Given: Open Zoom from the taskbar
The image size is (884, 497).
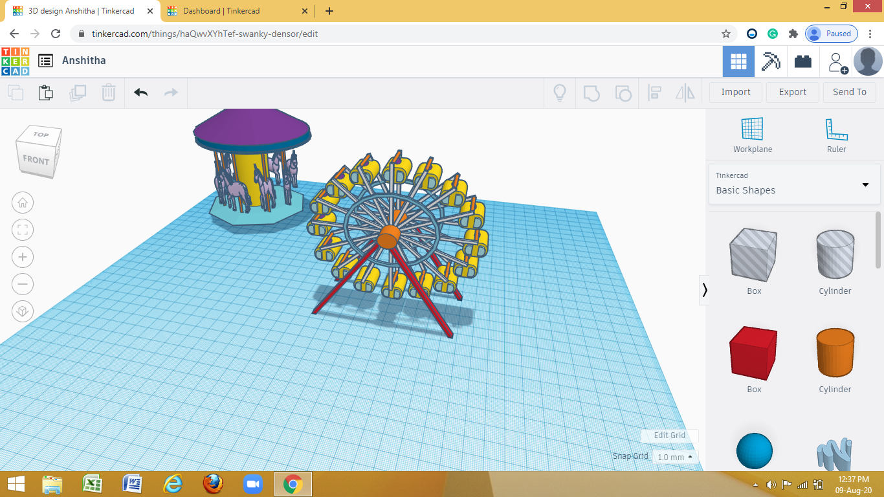Looking at the screenshot, I should (252, 484).
